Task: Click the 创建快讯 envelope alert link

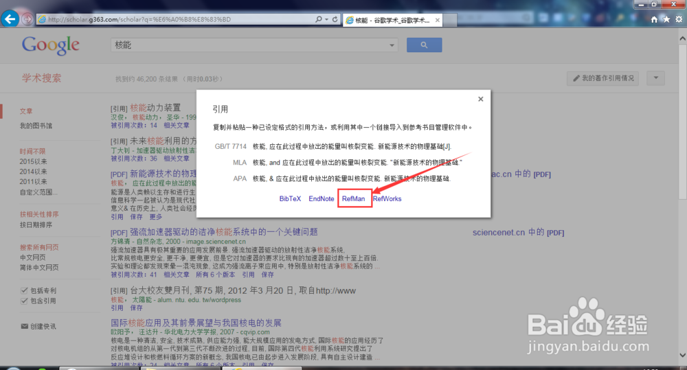Action: click(38, 326)
